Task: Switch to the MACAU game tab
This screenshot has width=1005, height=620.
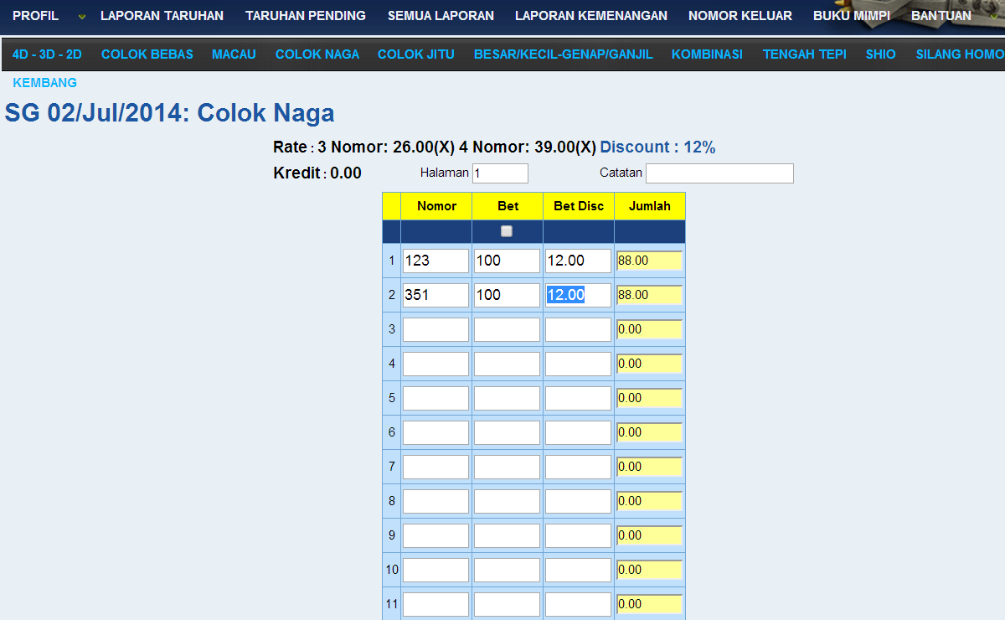Action: (234, 54)
